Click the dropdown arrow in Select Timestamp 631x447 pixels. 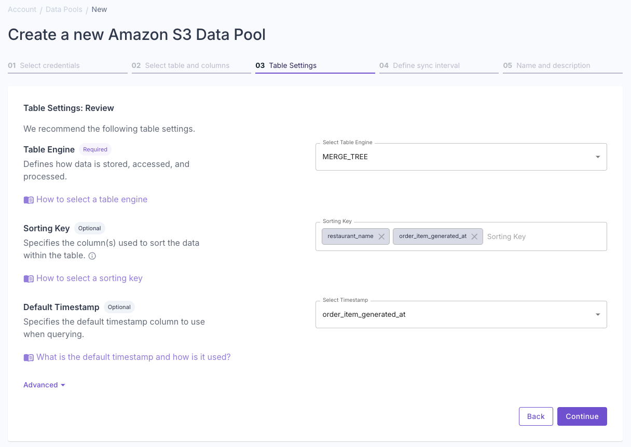(597, 314)
